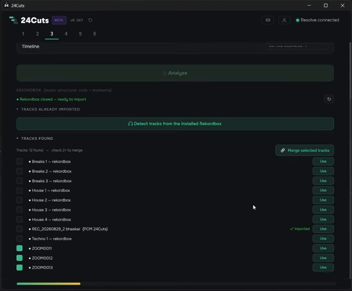This screenshot has width=352, height=291.
Task: Click the progress bar at the bottom
Action: [x=176, y=284]
